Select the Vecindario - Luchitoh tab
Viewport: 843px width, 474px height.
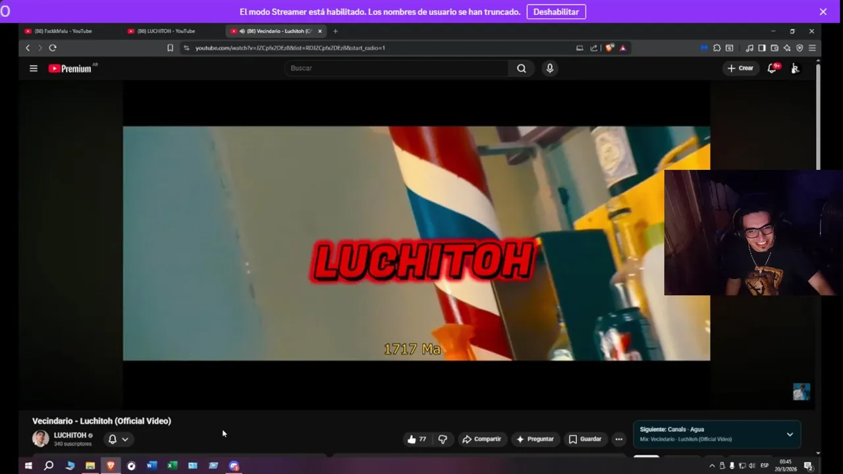click(x=275, y=31)
